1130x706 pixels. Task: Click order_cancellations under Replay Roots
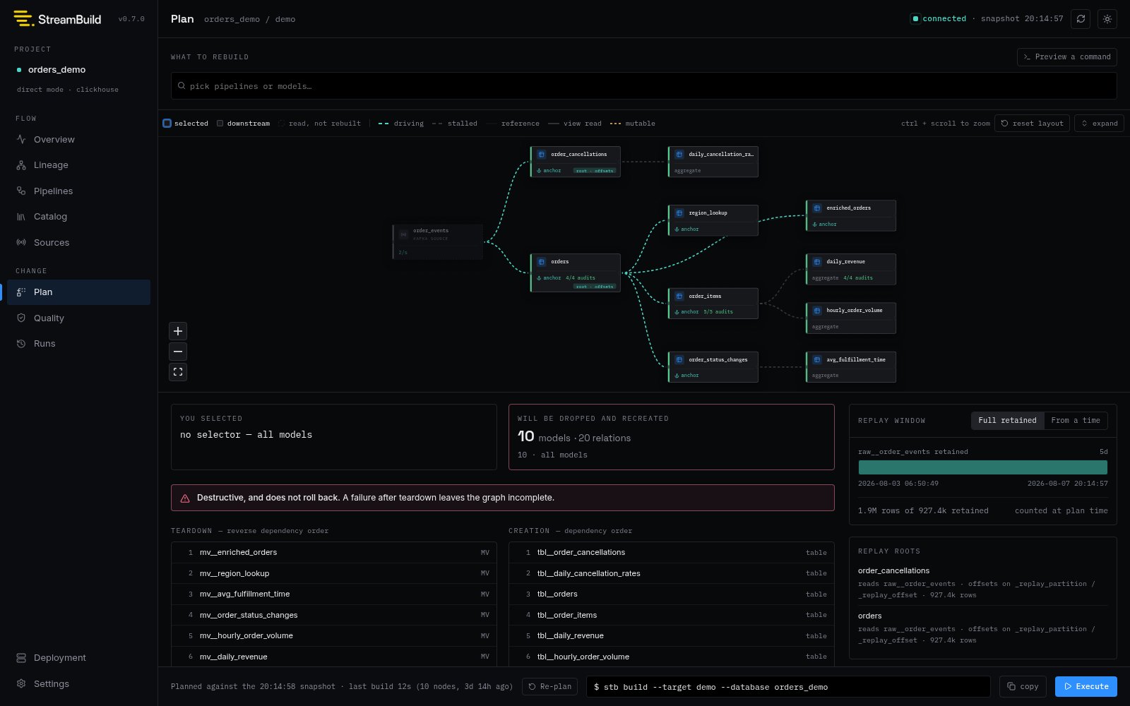pos(893,570)
